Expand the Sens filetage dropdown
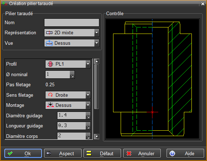The image size is (207, 161). tap(88, 95)
